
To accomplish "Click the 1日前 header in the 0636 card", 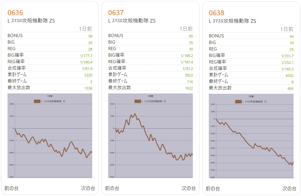I will (x=85, y=29).
